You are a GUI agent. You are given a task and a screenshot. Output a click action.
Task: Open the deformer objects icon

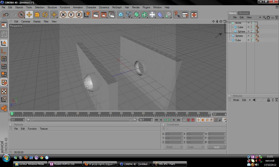click(160, 14)
